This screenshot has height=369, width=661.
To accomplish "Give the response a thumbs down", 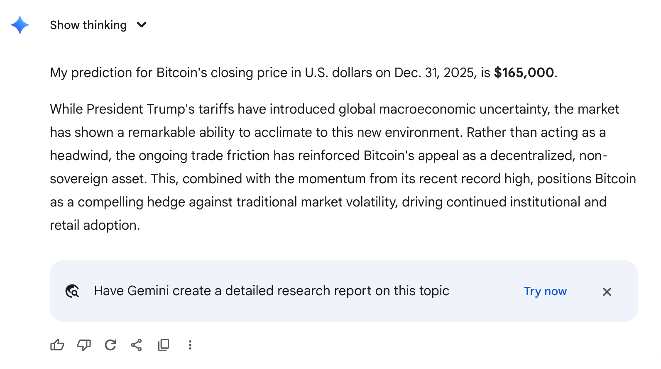I will coord(83,345).
